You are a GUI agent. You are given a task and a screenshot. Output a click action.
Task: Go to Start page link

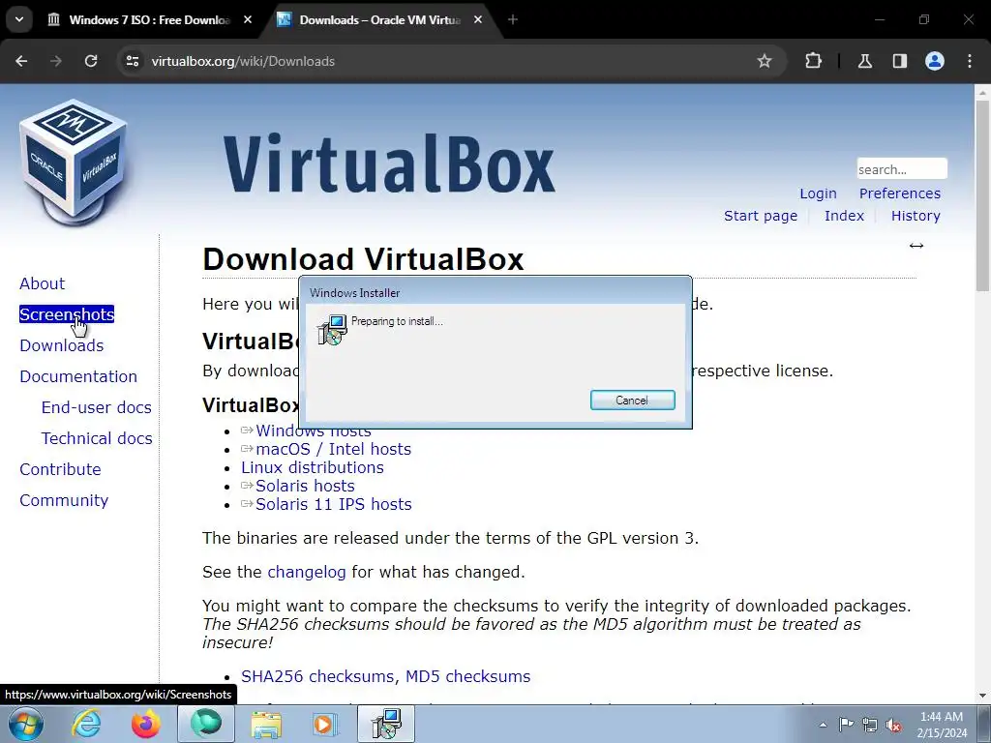tap(761, 216)
